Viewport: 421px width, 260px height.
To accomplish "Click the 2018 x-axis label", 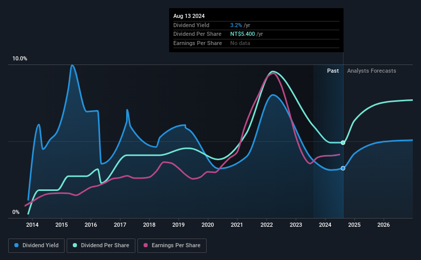I will coord(149,225).
